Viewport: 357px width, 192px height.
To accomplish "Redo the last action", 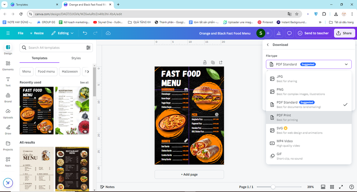I will [96, 33].
